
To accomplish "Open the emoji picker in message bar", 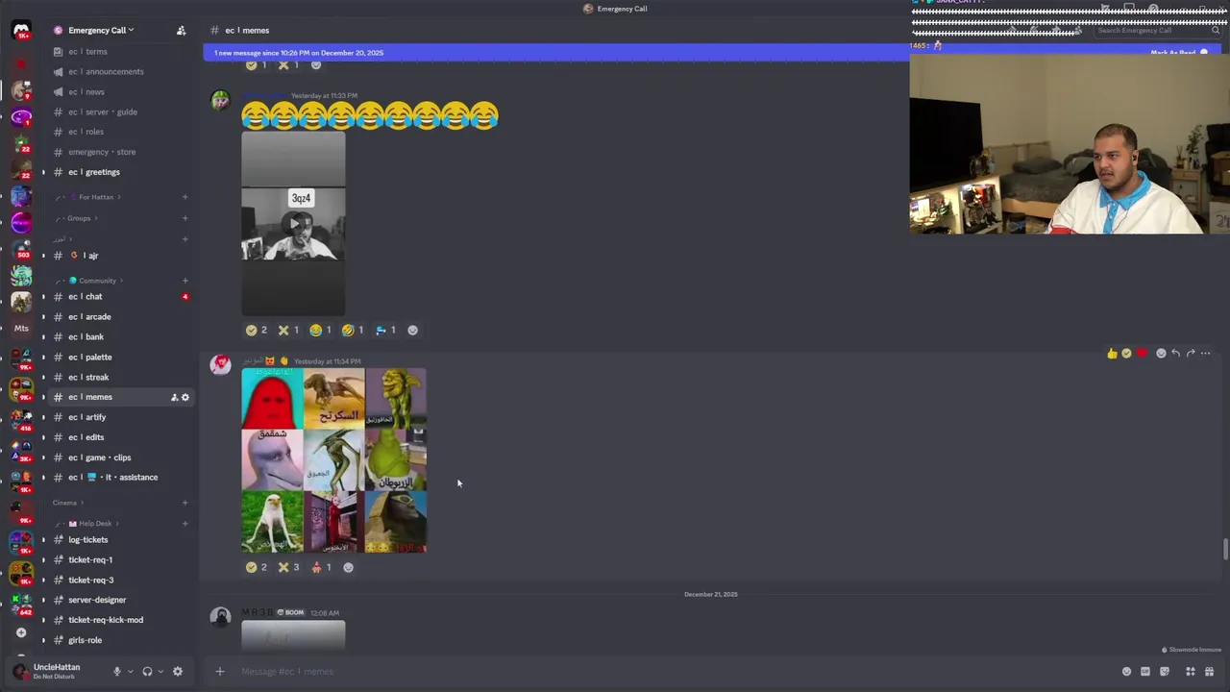I will click(x=1127, y=671).
